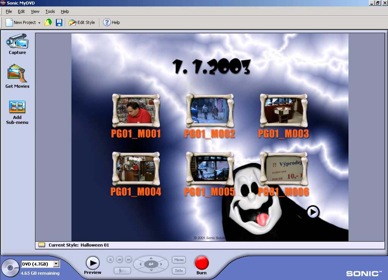Open the Edit Style tool
The image size is (388, 280).
tap(82, 22)
